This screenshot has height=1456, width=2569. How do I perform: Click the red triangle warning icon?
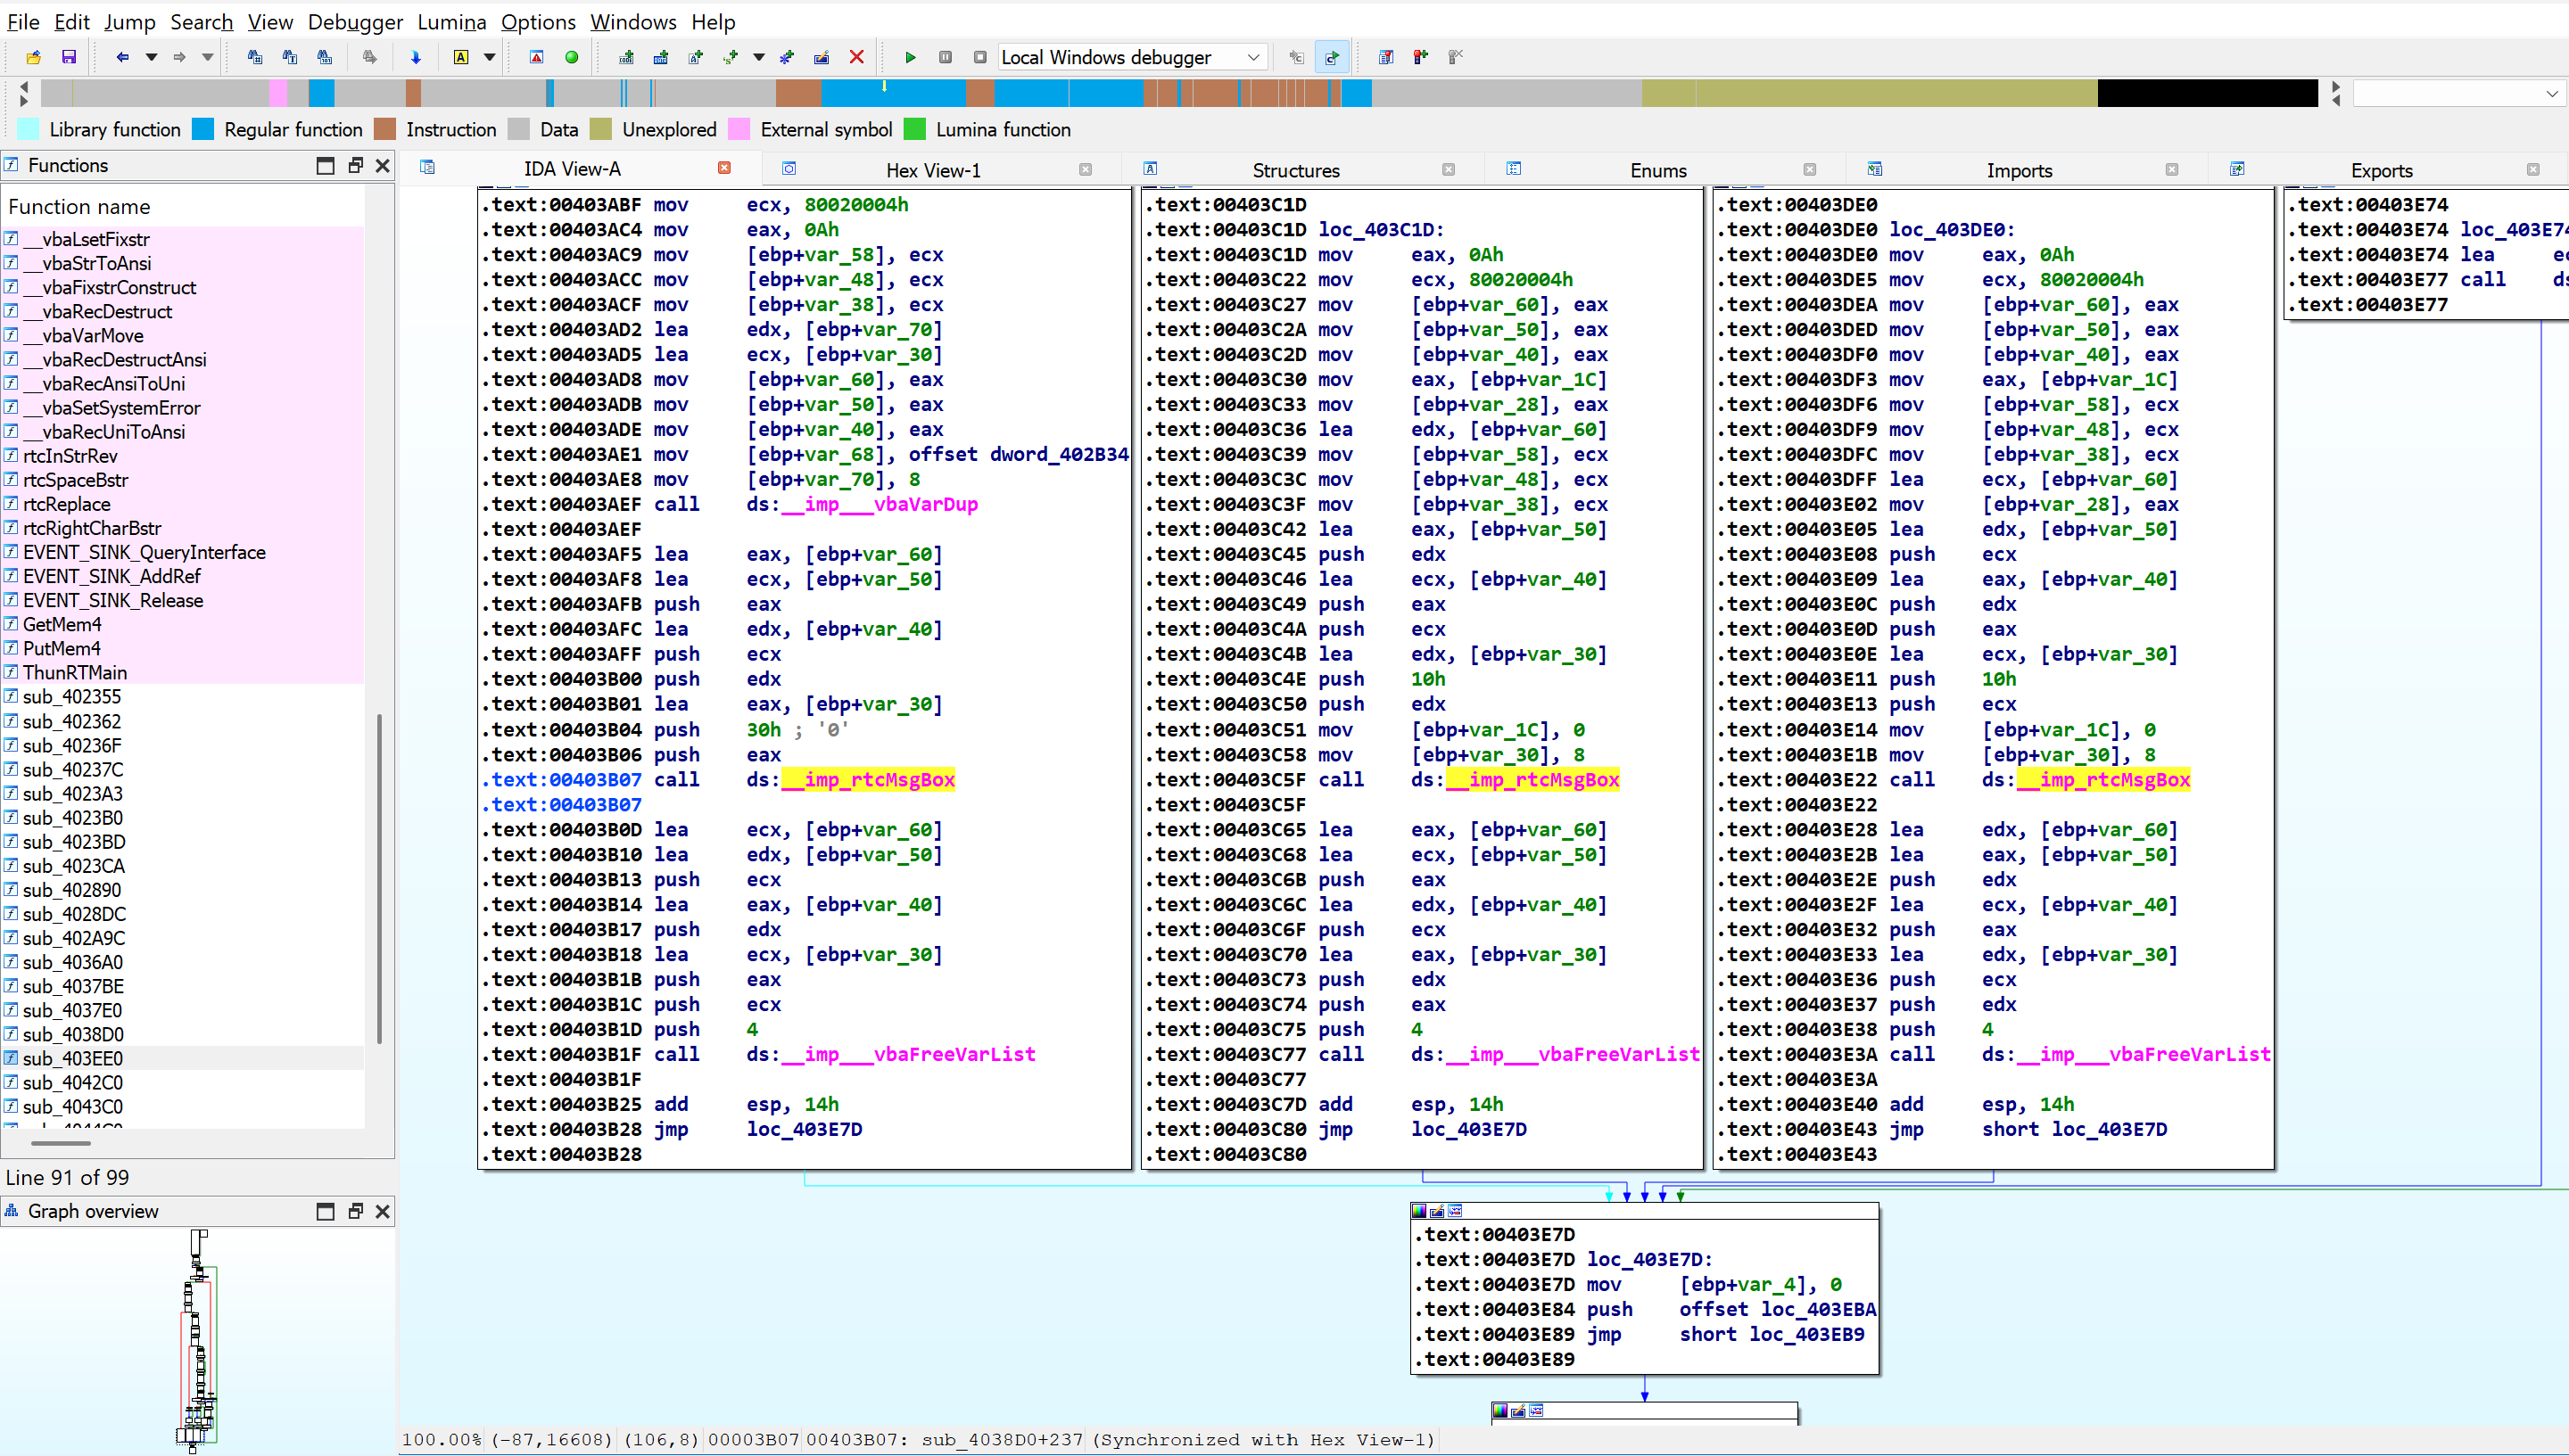[x=537, y=57]
